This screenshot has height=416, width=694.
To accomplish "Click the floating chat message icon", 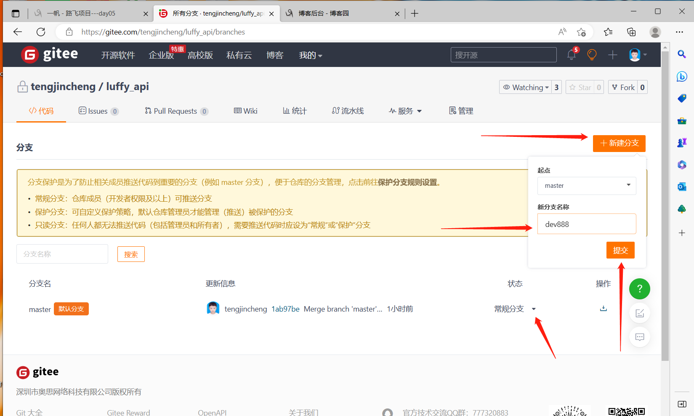I will click(640, 337).
